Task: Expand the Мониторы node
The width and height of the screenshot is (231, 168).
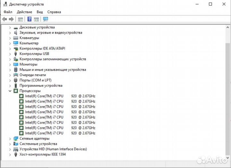Action: pos(10,65)
